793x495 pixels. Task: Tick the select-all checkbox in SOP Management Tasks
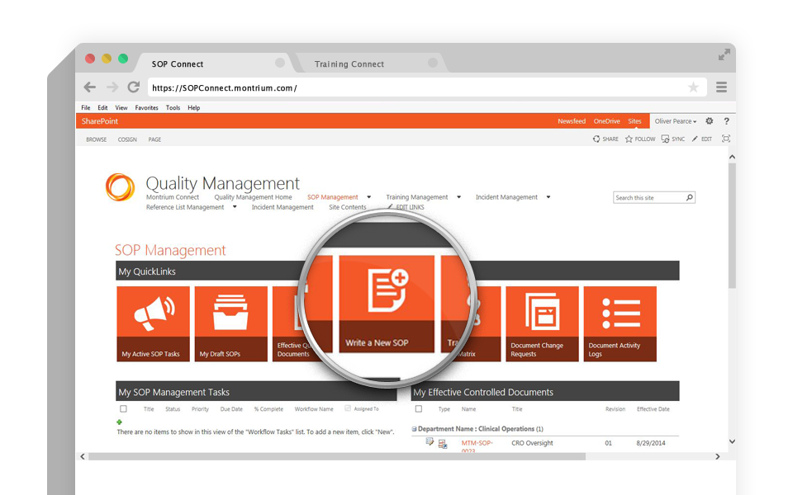pyautogui.click(x=123, y=409)
